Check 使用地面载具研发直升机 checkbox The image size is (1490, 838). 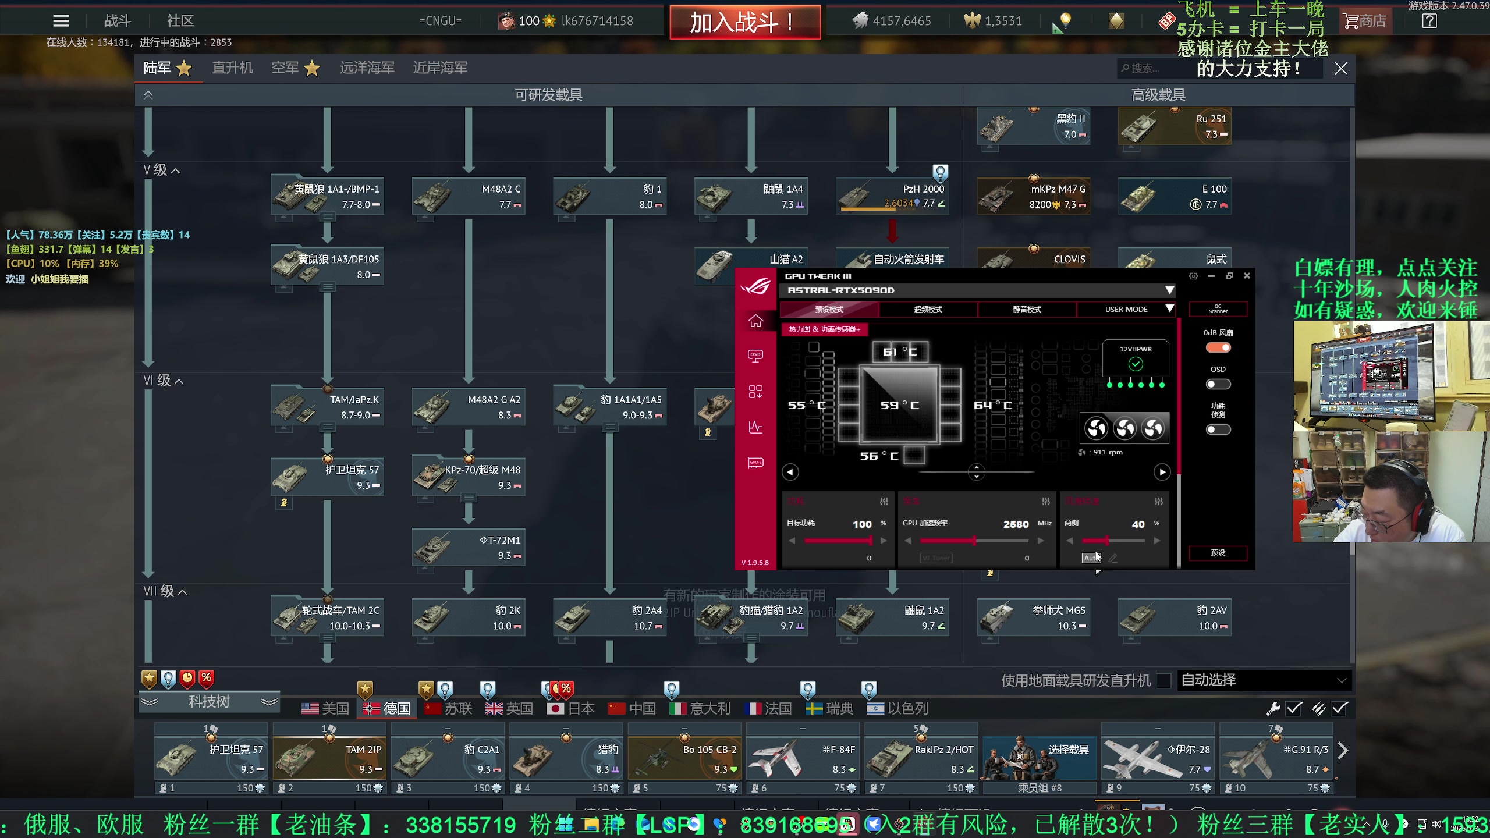point(1163,680)
